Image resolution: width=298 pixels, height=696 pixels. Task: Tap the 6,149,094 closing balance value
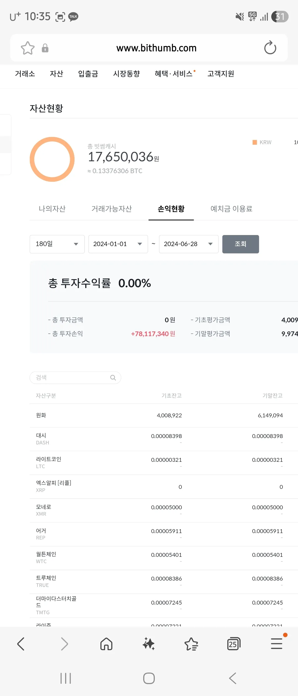pyautogui.click(x=270, y=415)
